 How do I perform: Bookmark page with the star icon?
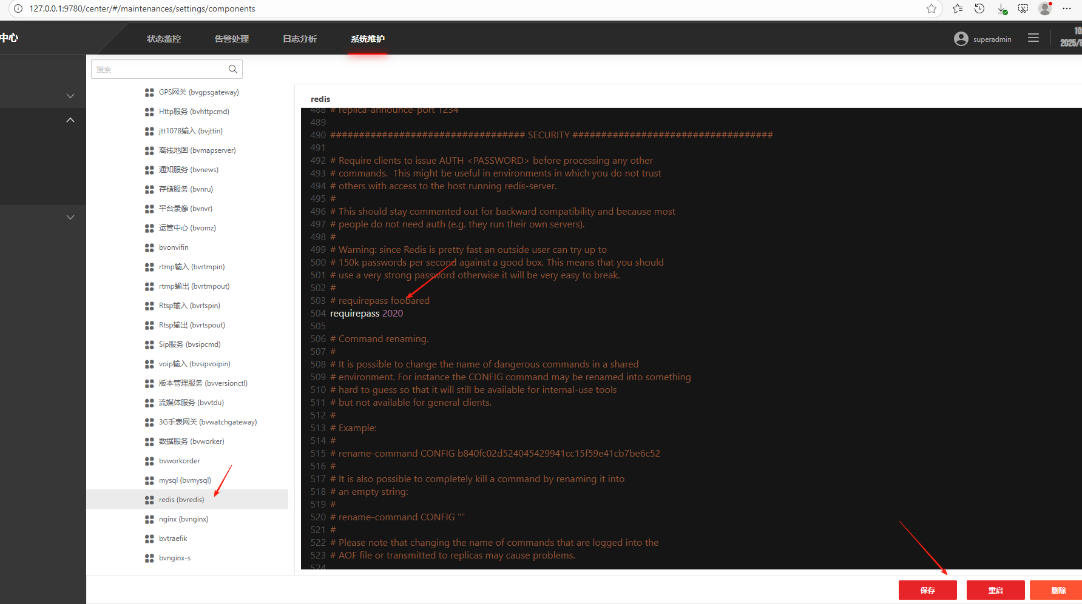(931, 8)
